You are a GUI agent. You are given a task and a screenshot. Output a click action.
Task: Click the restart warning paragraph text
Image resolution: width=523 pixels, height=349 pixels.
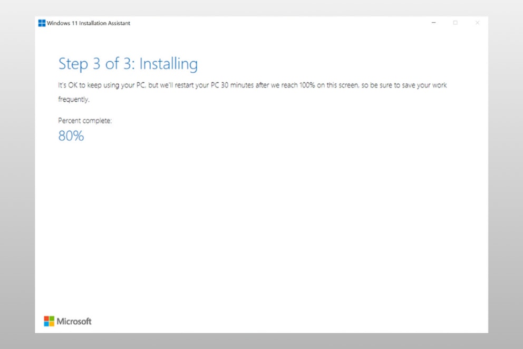pyautogui.click(x=252, y=85)
